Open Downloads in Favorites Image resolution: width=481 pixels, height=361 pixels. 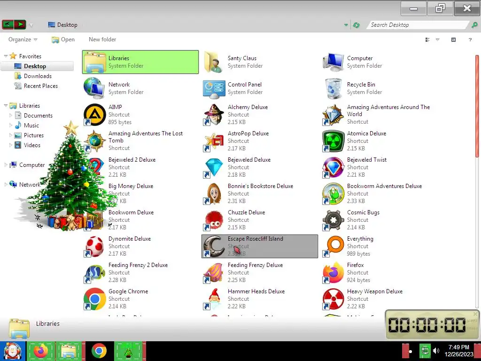[38, 76]
